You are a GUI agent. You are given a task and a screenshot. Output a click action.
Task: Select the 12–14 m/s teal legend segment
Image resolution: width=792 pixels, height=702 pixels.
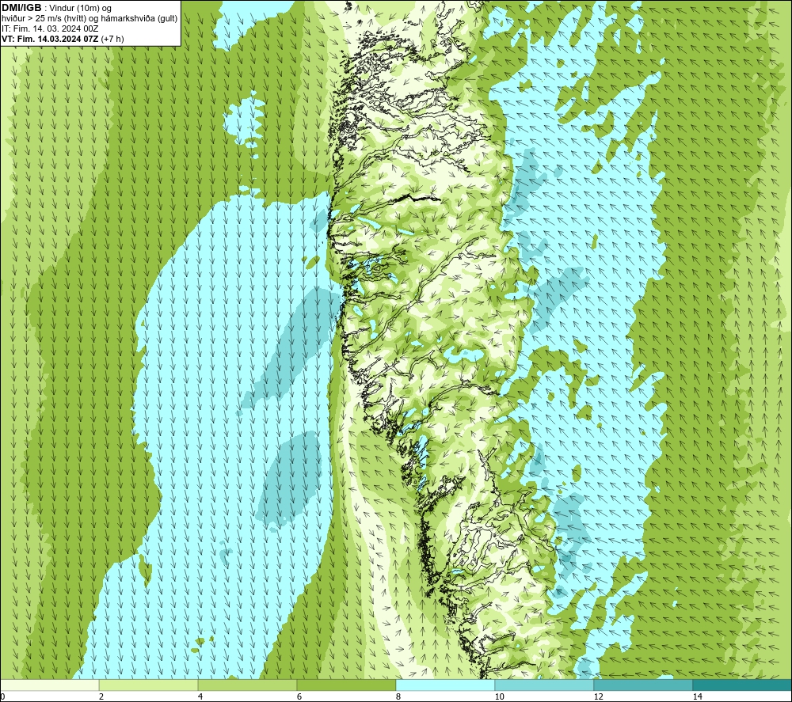pyautogui.click(x=643, y=685)
